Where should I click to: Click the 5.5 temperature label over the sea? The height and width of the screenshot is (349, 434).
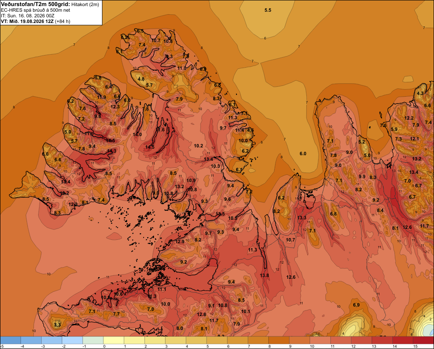pyautogui.click(x=268, y=10)
